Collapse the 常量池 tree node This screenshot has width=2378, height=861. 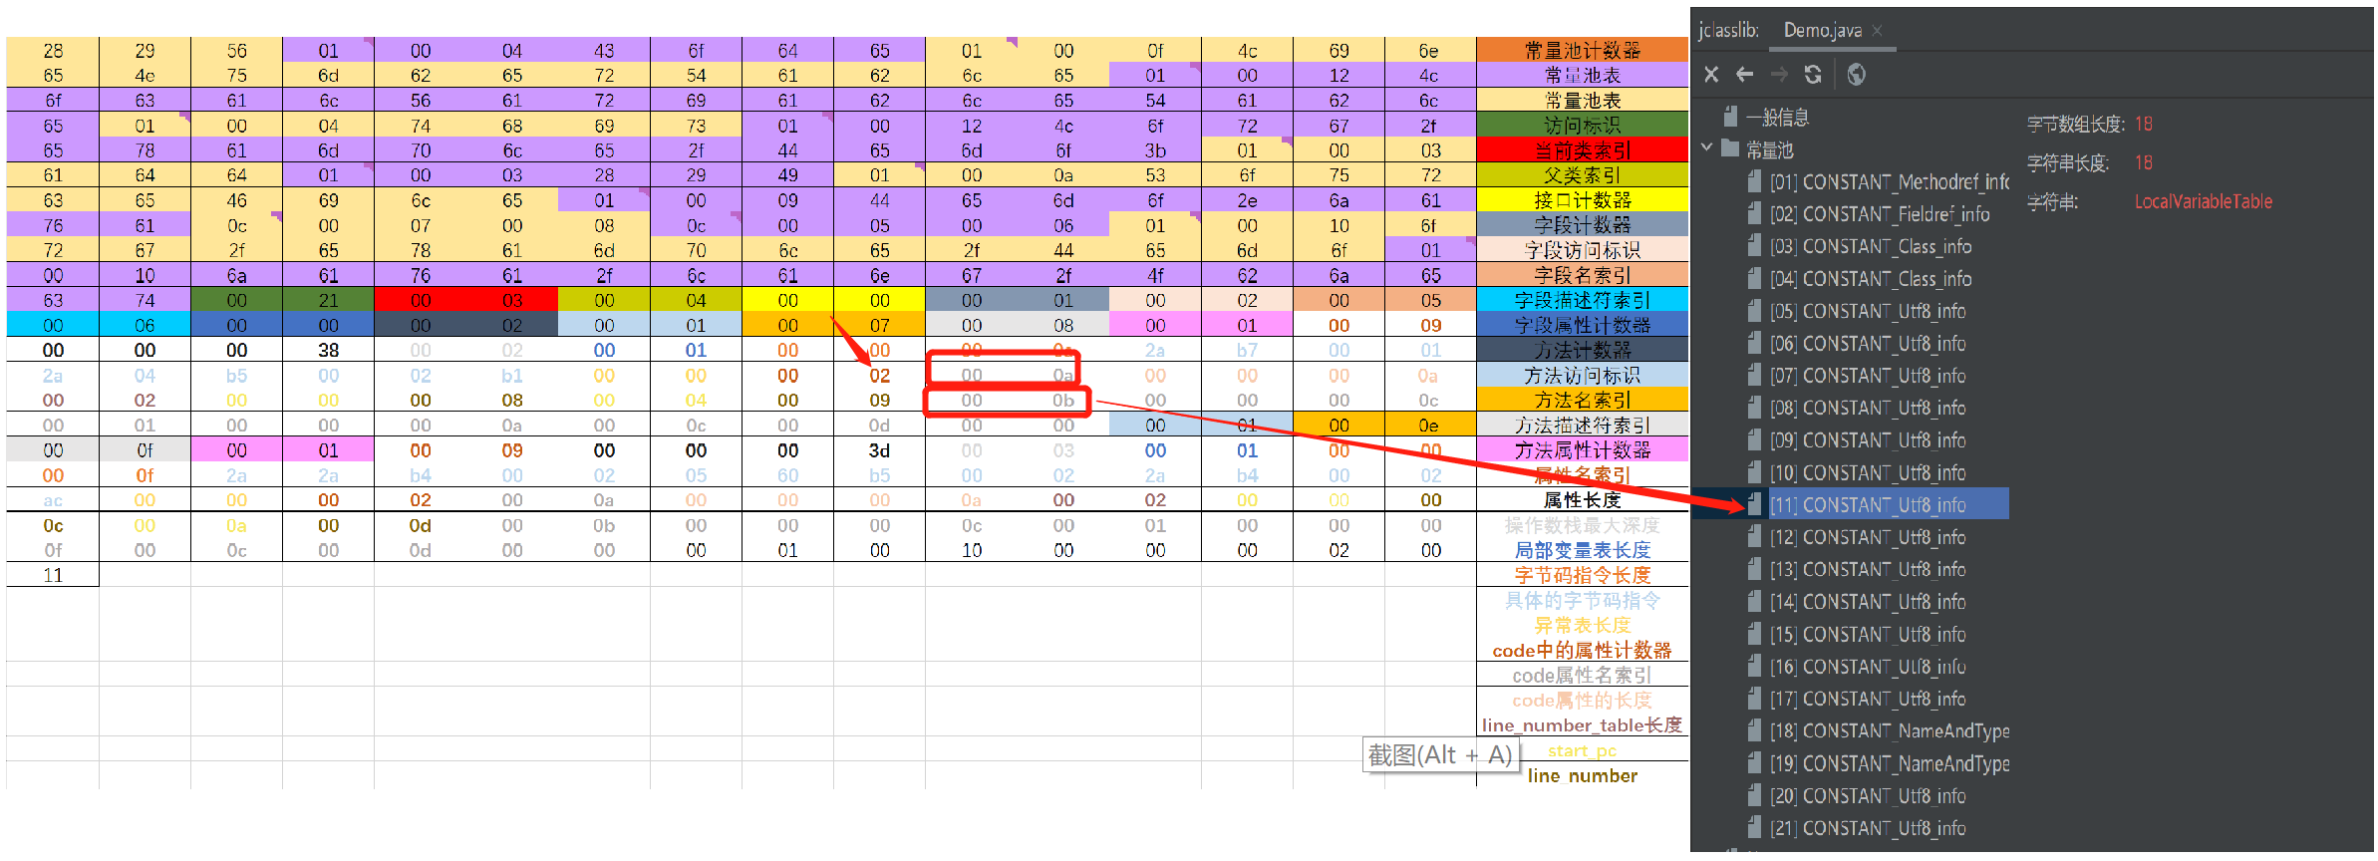[x=1706, y=147]
